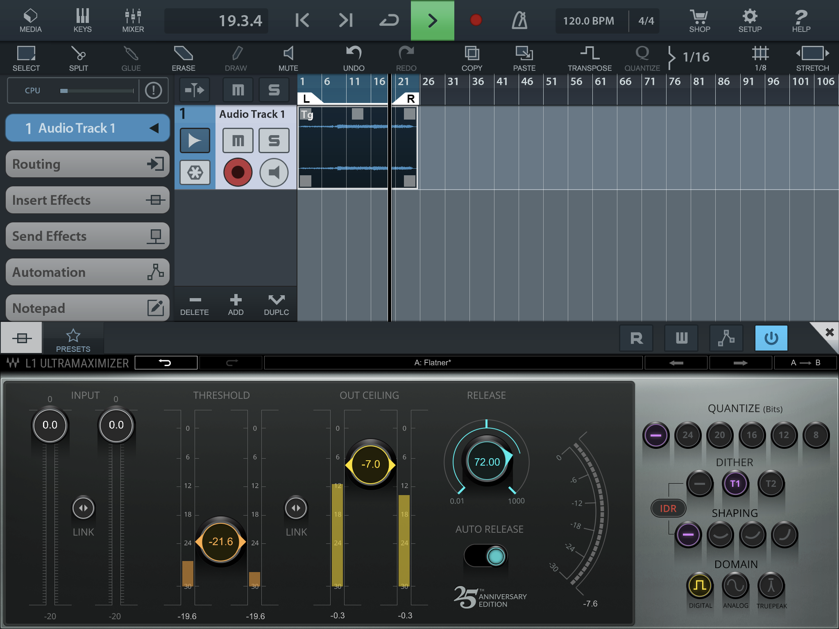Activate the STRETCH tool
Image resolution: width=839 pixels, height=629 pixels.
click(812, 59)
